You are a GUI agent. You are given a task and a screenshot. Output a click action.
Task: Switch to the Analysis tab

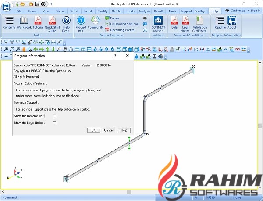pos(144,11)
